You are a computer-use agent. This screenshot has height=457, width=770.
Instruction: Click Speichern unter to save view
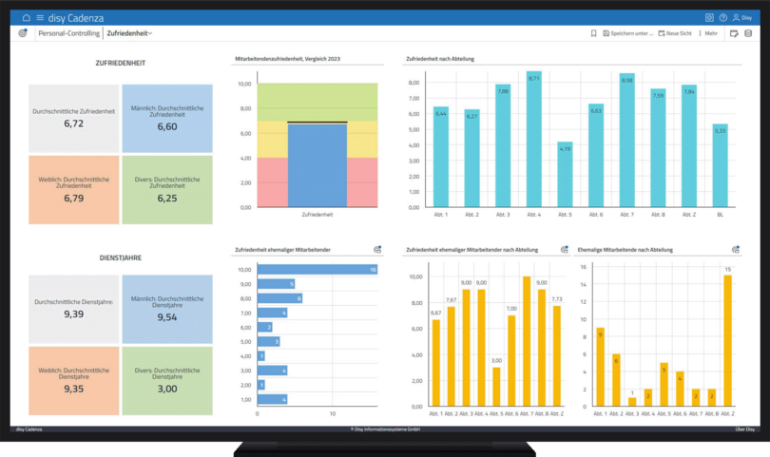click(x=628, y=33)
